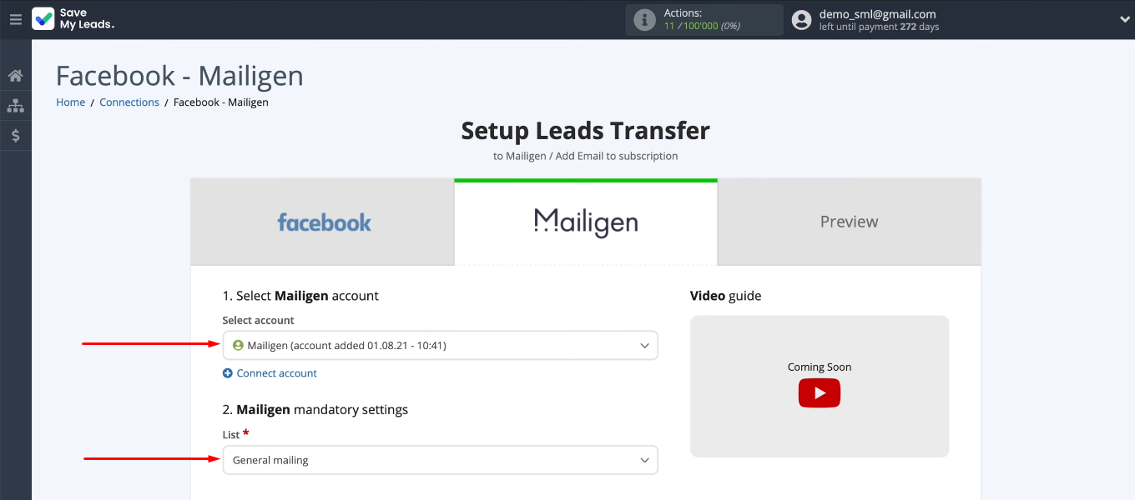Viewport: 1135px width, 500px height.
Task: Open the Select account dropdown
Action: point(440,346)
